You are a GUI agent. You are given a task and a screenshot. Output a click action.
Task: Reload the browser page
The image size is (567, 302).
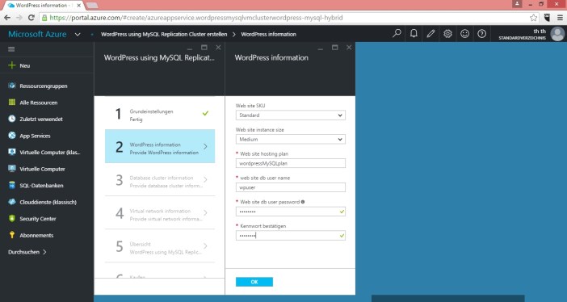(x=31, y=18)
